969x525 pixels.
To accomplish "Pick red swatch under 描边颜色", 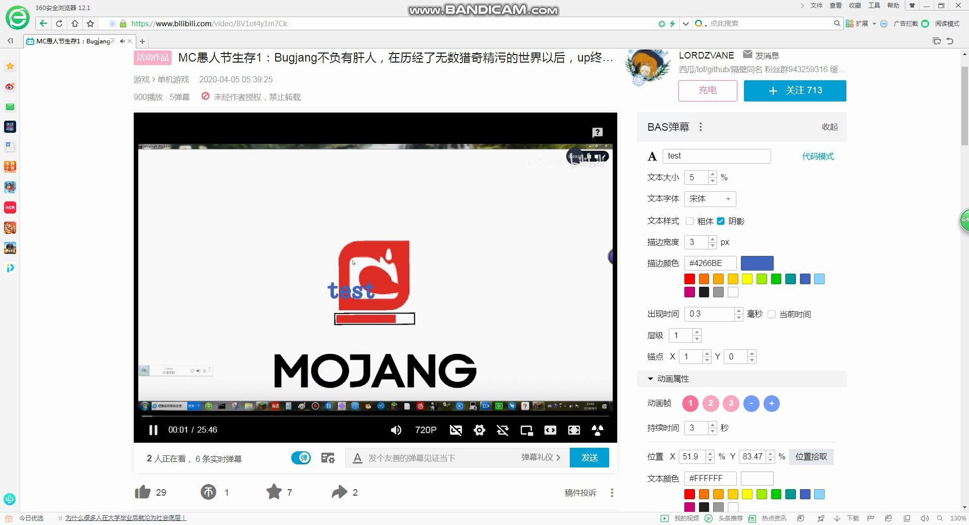I will [x=689, y=279].
